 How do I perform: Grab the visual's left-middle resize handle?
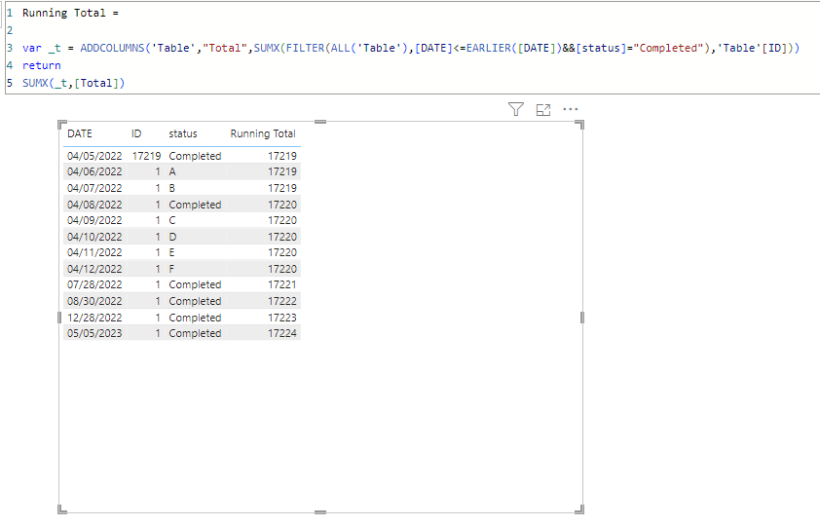click(x=59, y=318)
